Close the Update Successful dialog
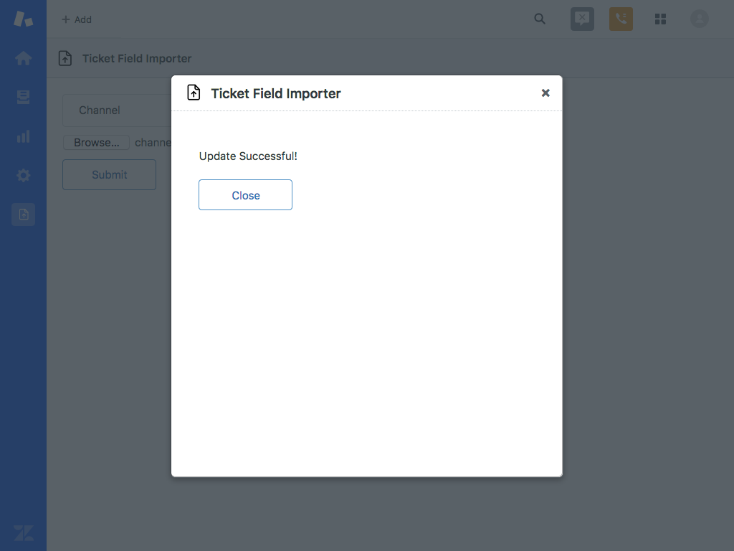This screenshot has height=551, width=734. coord(245,194)
